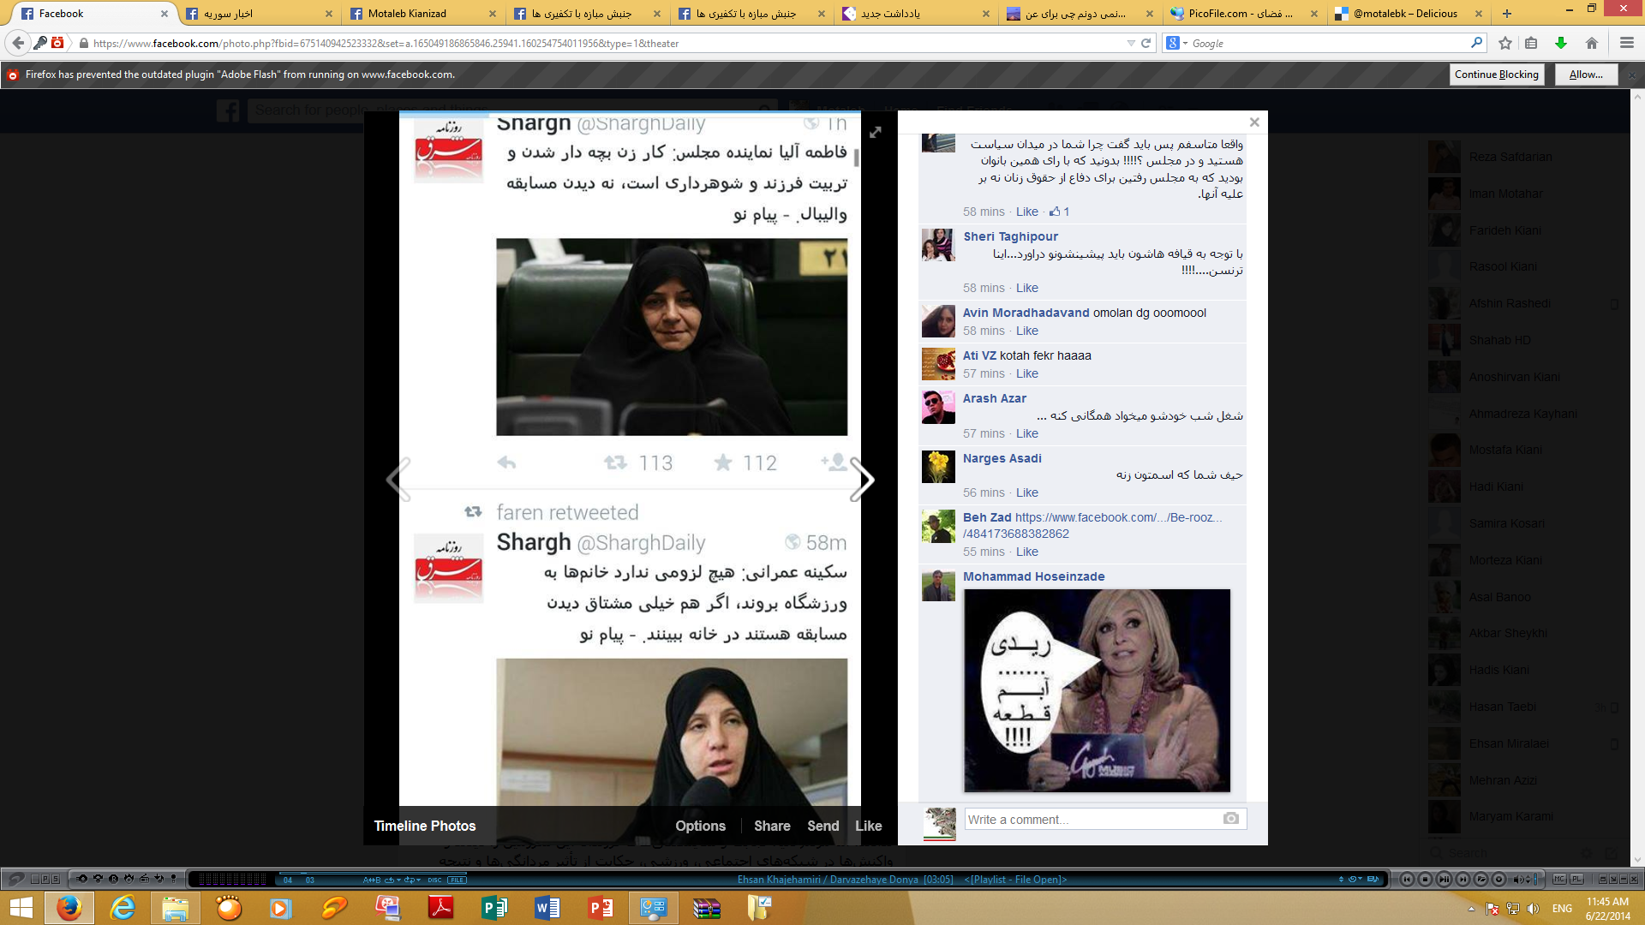Expand photo to fullscreen with arrows icon
1645x925 pixels.
pyautogui.click(x=876, y=132)
